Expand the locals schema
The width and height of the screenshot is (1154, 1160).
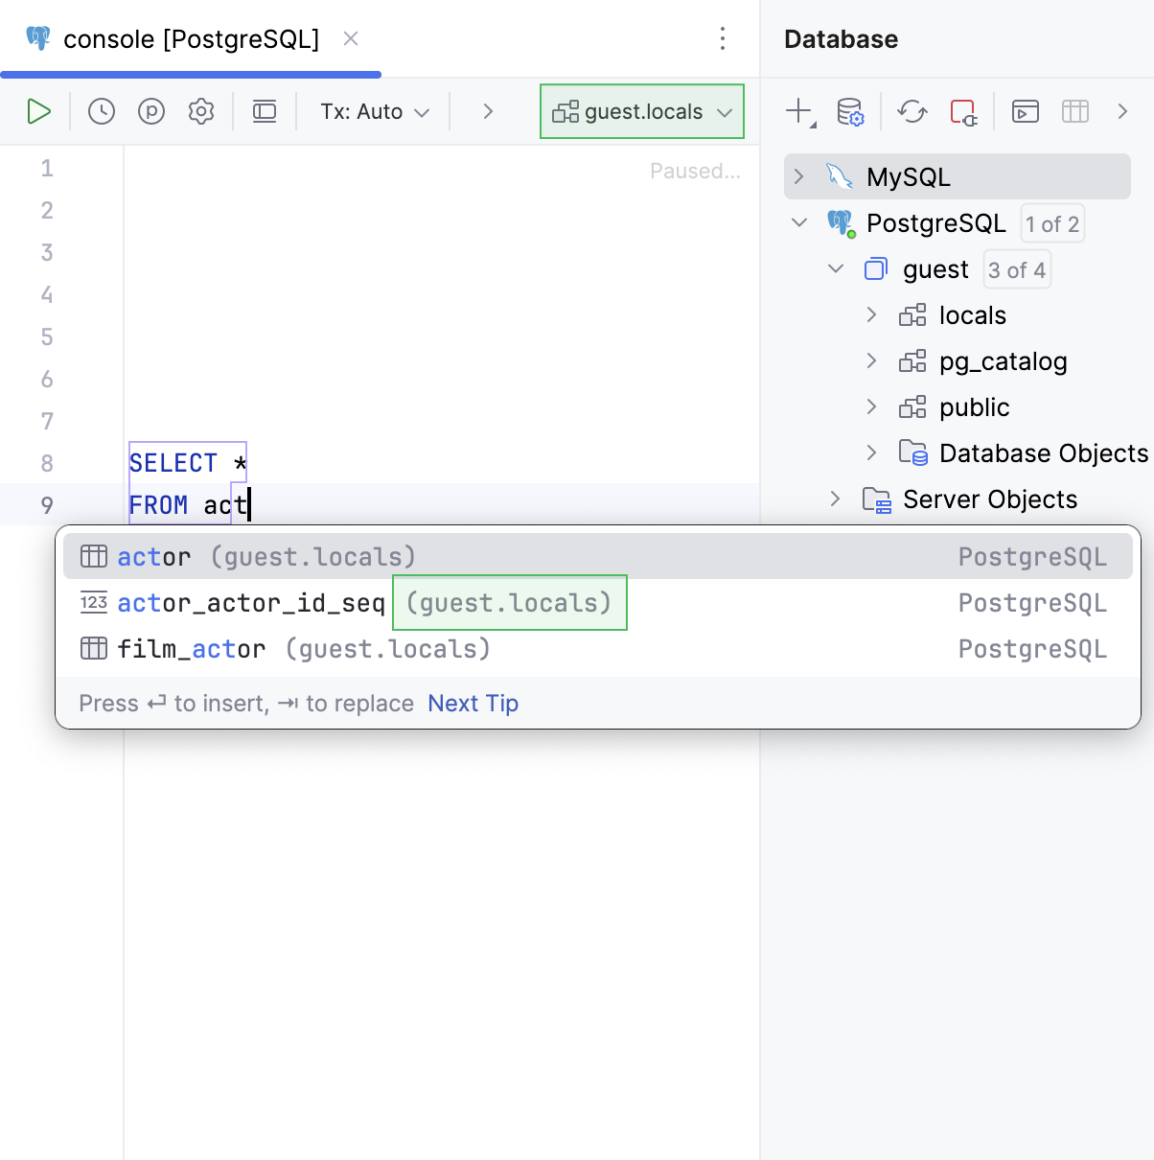tap(871, 314)
